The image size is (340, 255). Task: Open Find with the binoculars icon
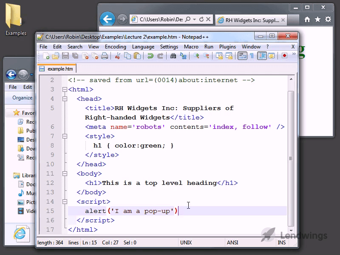tap(173, 56)
